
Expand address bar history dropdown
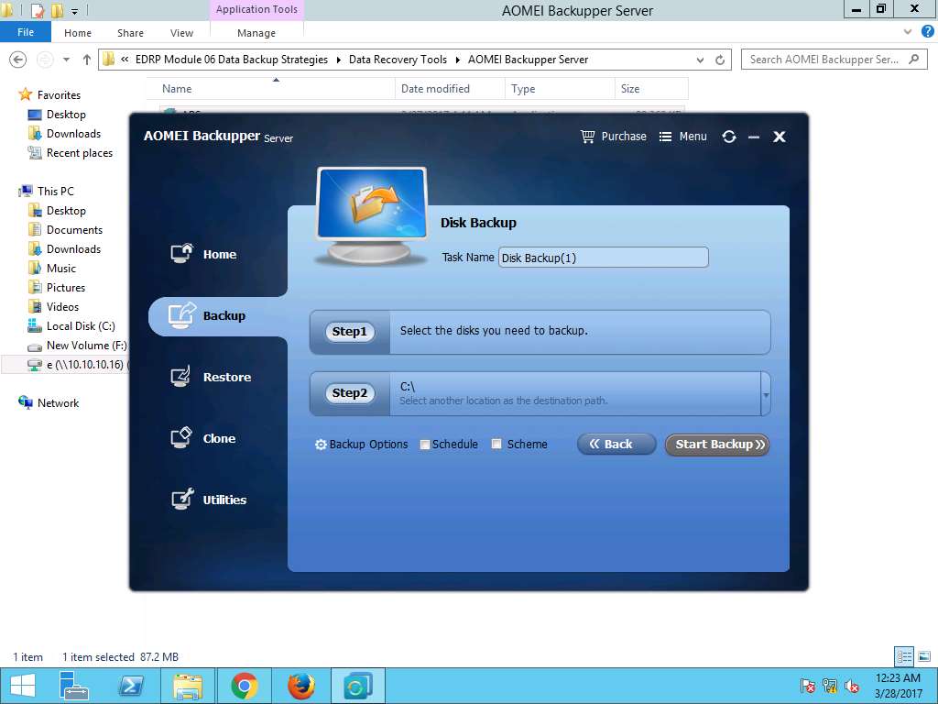pyautogui.click(x=700, y=60)
